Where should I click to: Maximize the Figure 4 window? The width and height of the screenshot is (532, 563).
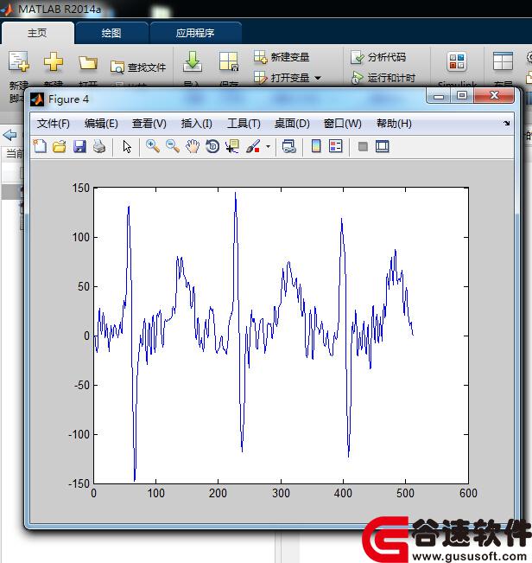(462, 95)
